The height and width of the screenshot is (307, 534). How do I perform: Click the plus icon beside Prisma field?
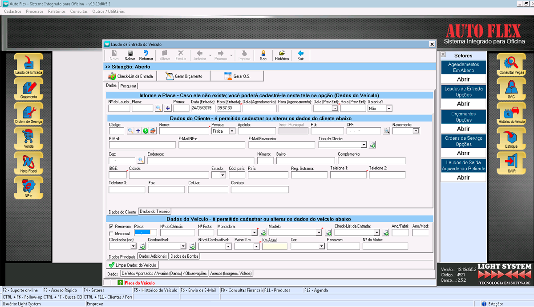168,108
